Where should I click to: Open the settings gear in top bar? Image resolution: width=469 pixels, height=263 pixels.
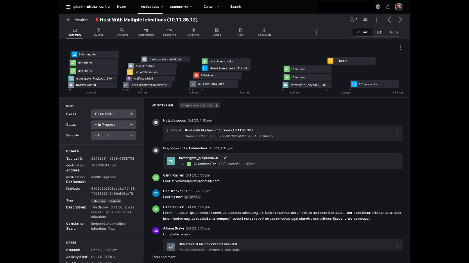378,7
